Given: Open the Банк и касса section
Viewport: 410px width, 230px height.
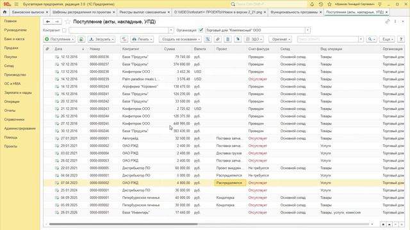Looking at the screenshot, I should pyautogui.click(x=14, y=39).
